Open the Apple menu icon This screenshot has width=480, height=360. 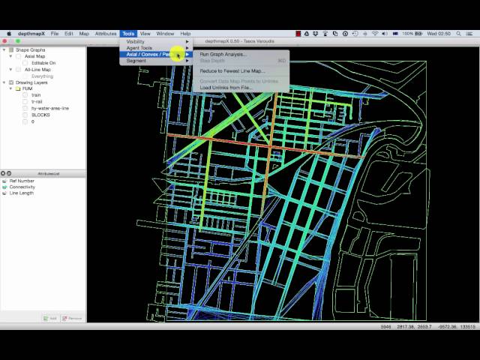click(x=9, y=34)
